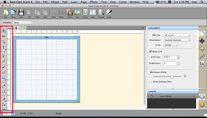Image resolution: width=207 pixels, height=118 pixels.
Task: Open the Document page panel icon
Action: 202,34
